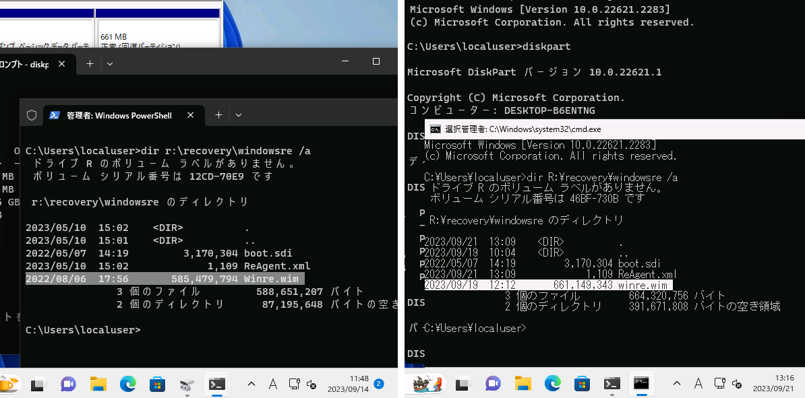Close the 管理者: Windows PowerShell tab
805x398 pixels.
191,115
